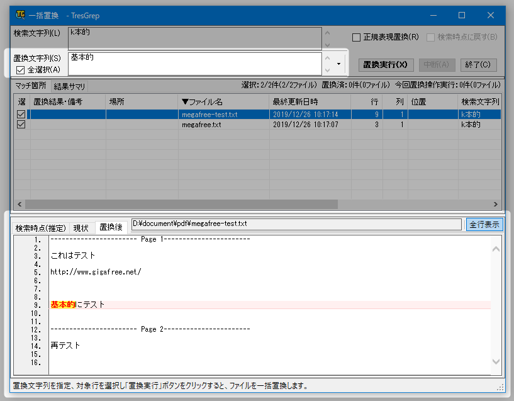
Task: Click the highlighted 基本的 text on line 9
Action: 63,305
